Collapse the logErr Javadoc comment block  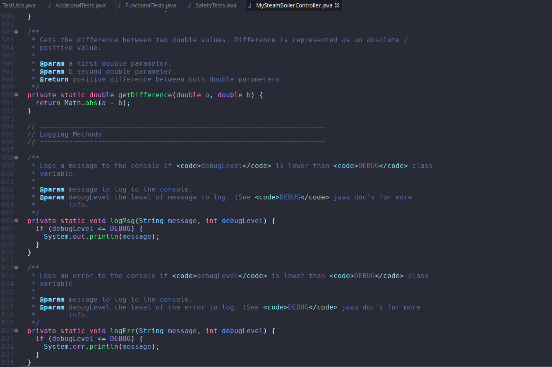pos(16,268)
